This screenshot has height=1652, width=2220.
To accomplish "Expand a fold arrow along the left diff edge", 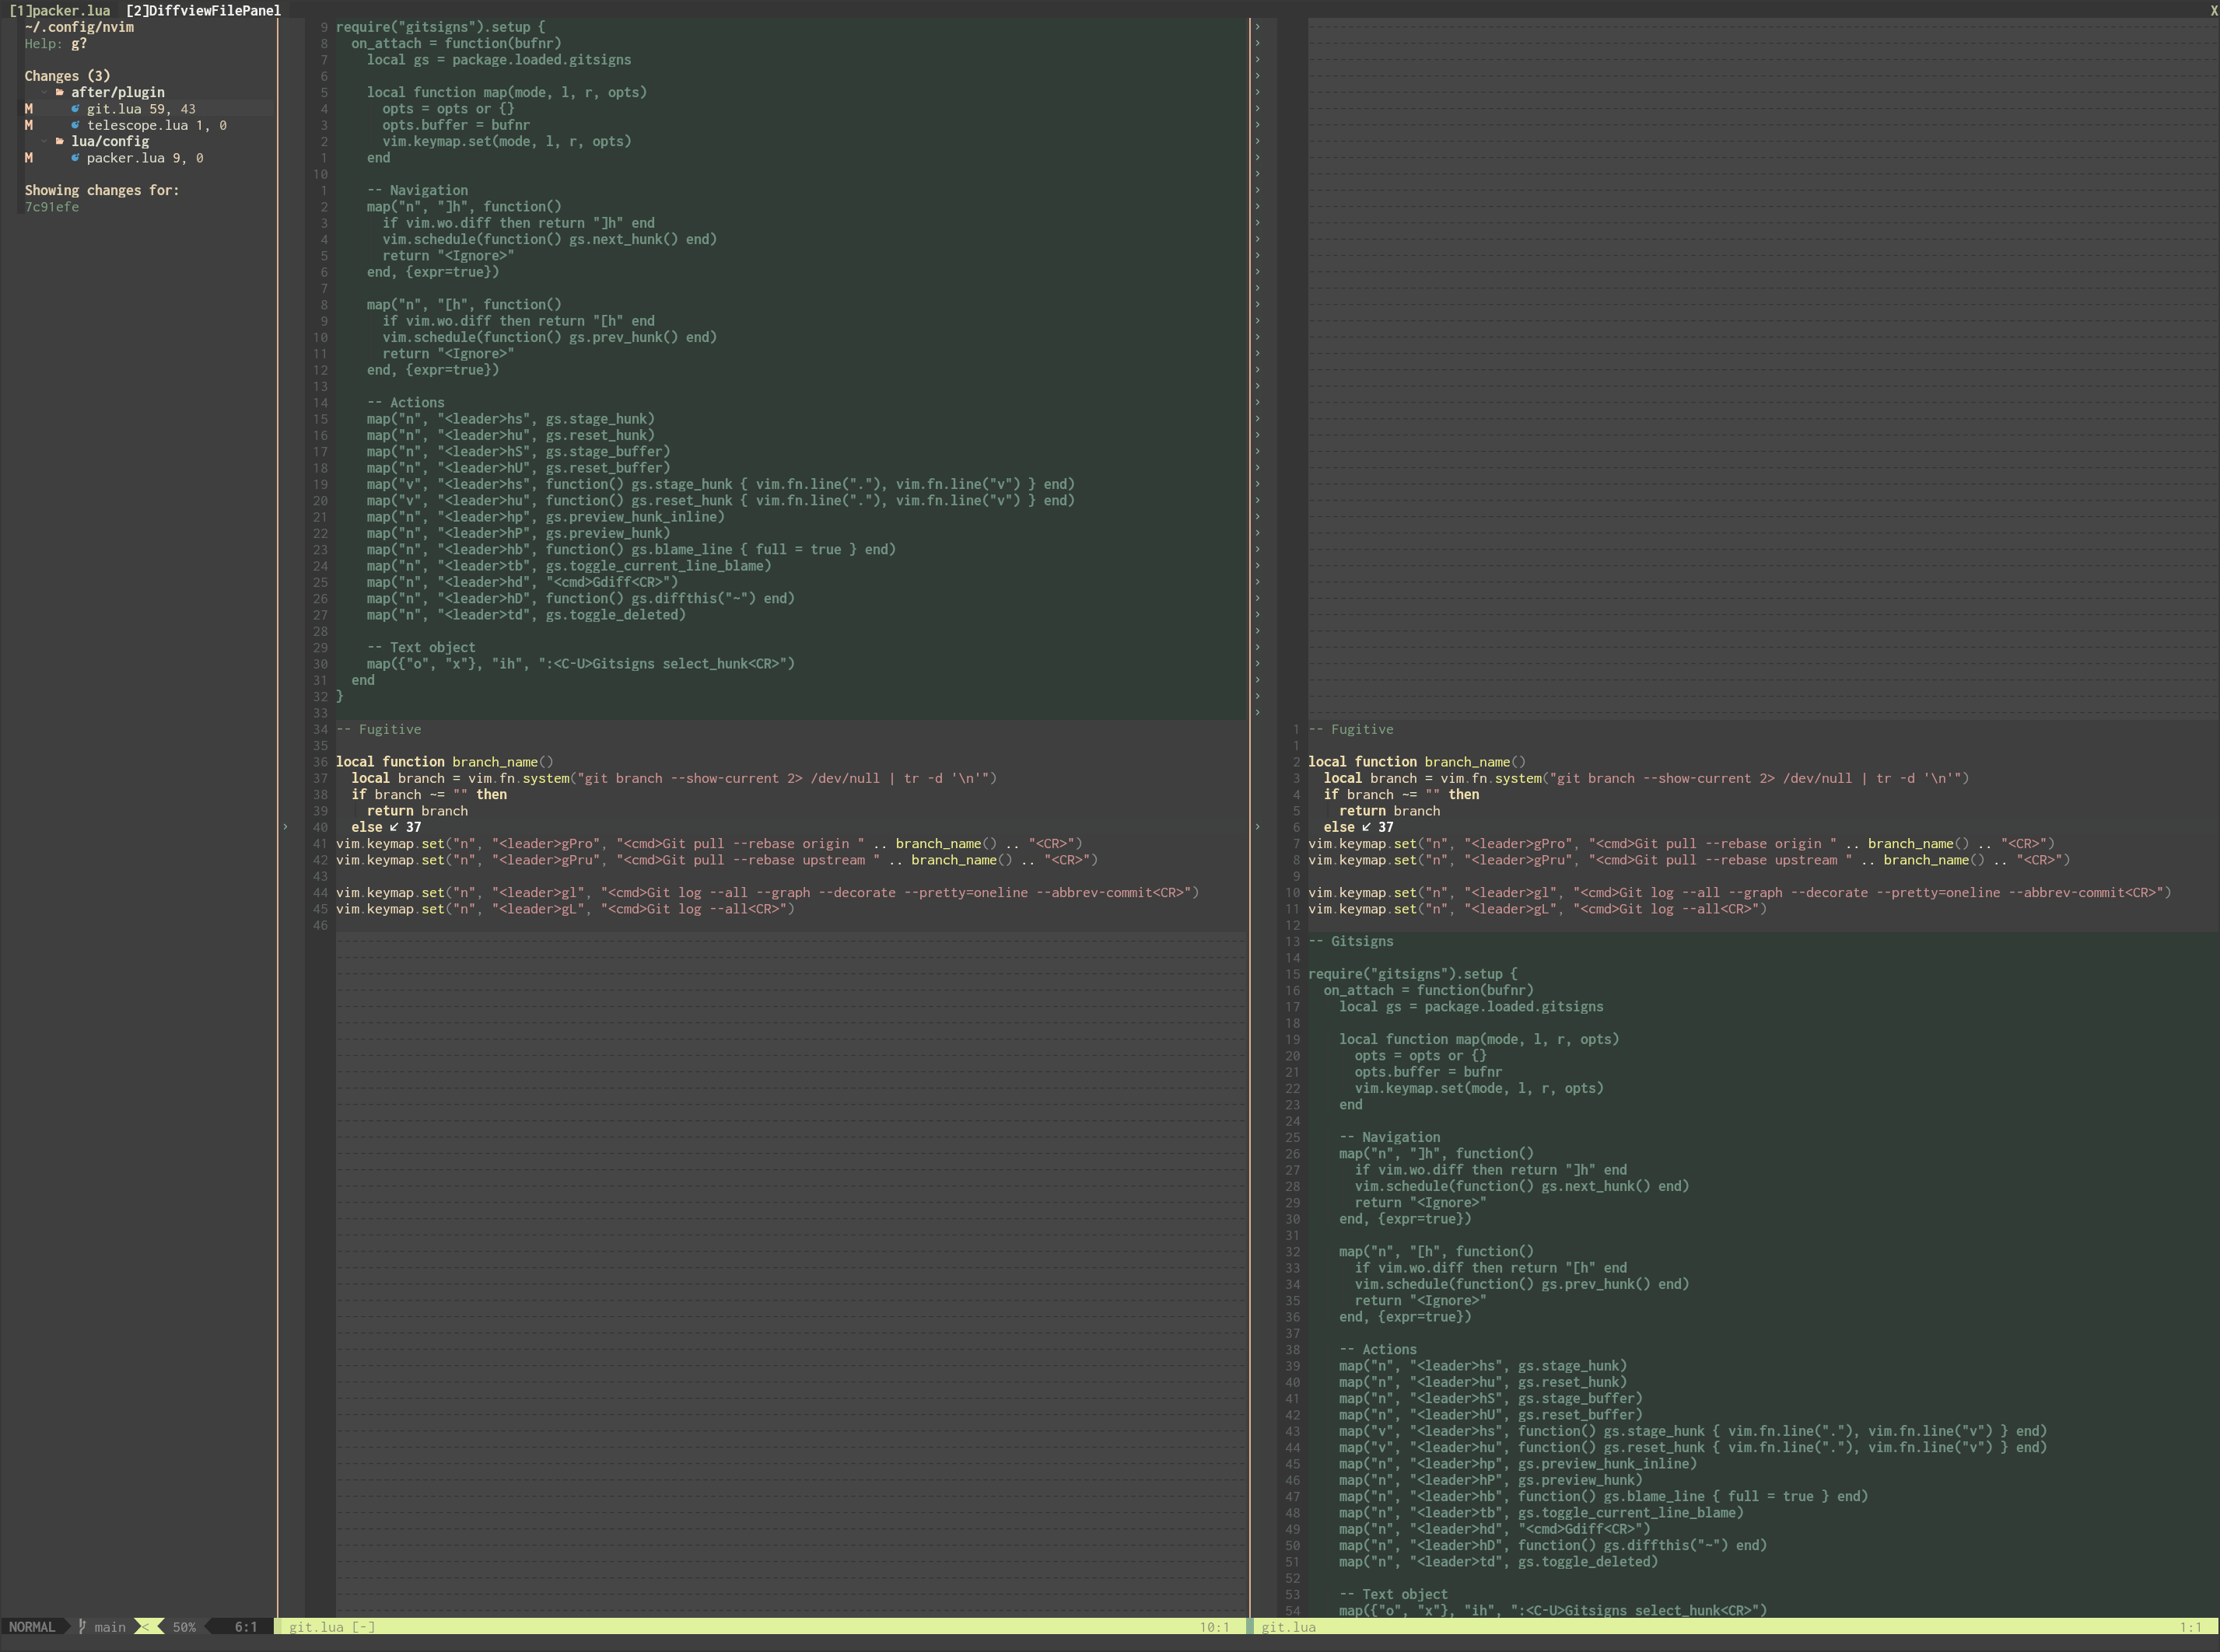I will (285, 827).
